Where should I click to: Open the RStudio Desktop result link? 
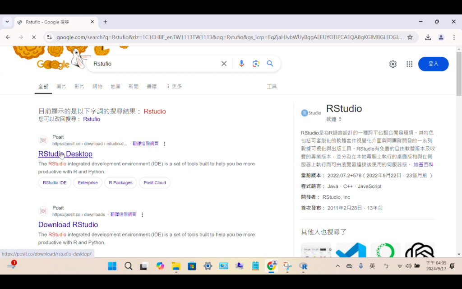[65, 154]
